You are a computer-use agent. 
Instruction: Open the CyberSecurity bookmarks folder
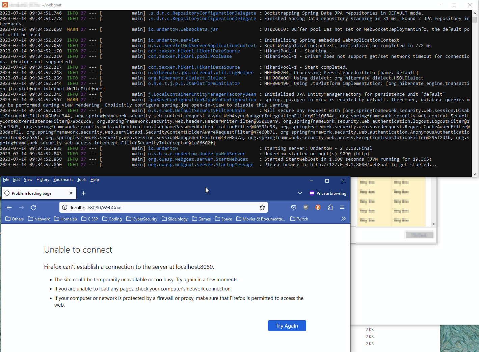[142, 219]
